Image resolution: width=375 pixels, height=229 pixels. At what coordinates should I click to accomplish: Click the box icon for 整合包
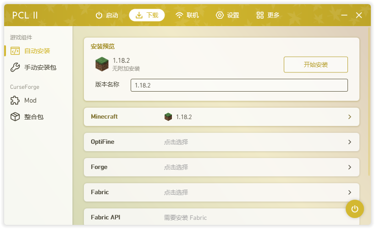pos(15,117)
